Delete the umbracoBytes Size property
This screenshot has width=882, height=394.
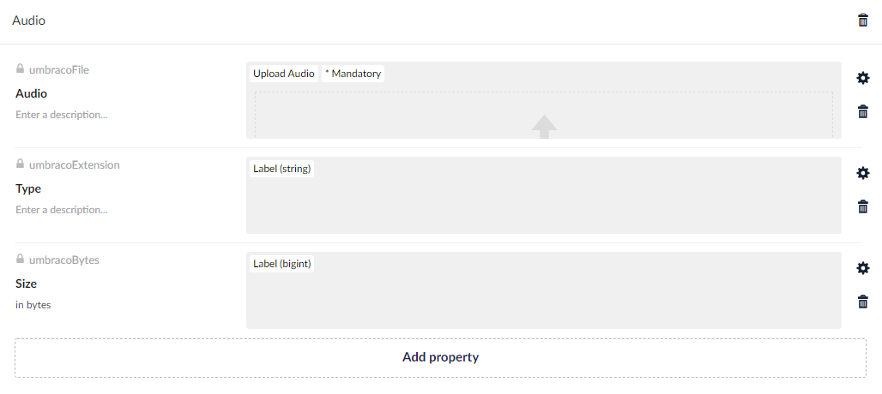tap(862, 302)
